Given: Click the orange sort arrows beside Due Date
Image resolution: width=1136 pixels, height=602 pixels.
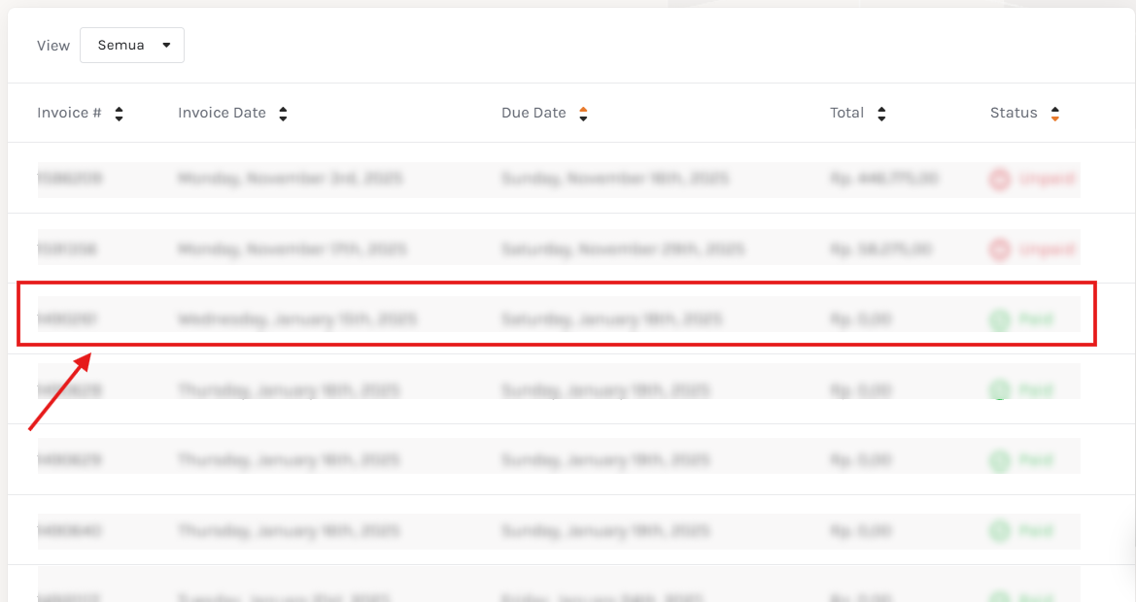Looking at the screenshot, I should [x=583, y=114].
